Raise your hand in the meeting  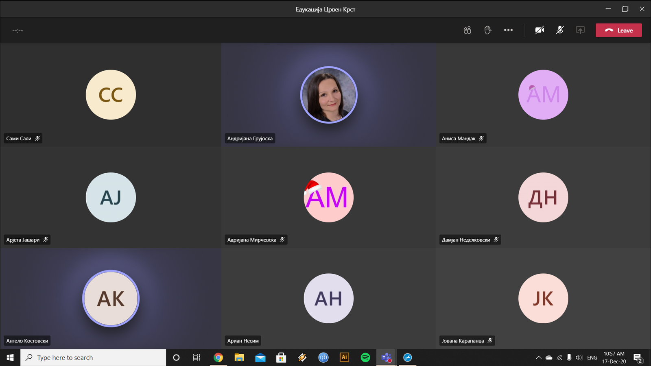pyautogui.click(x=488, y=30)
